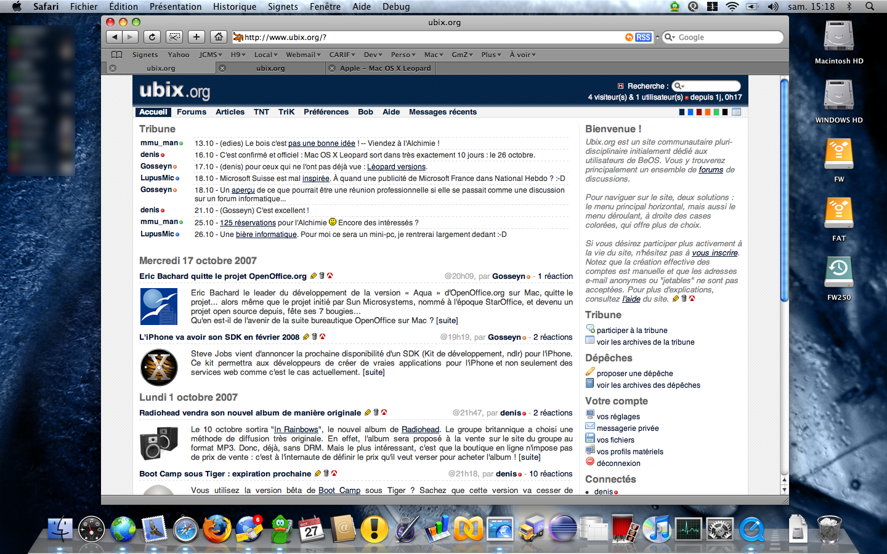Open the Historique menu
The image size is (887, 554).
point(235,7)
